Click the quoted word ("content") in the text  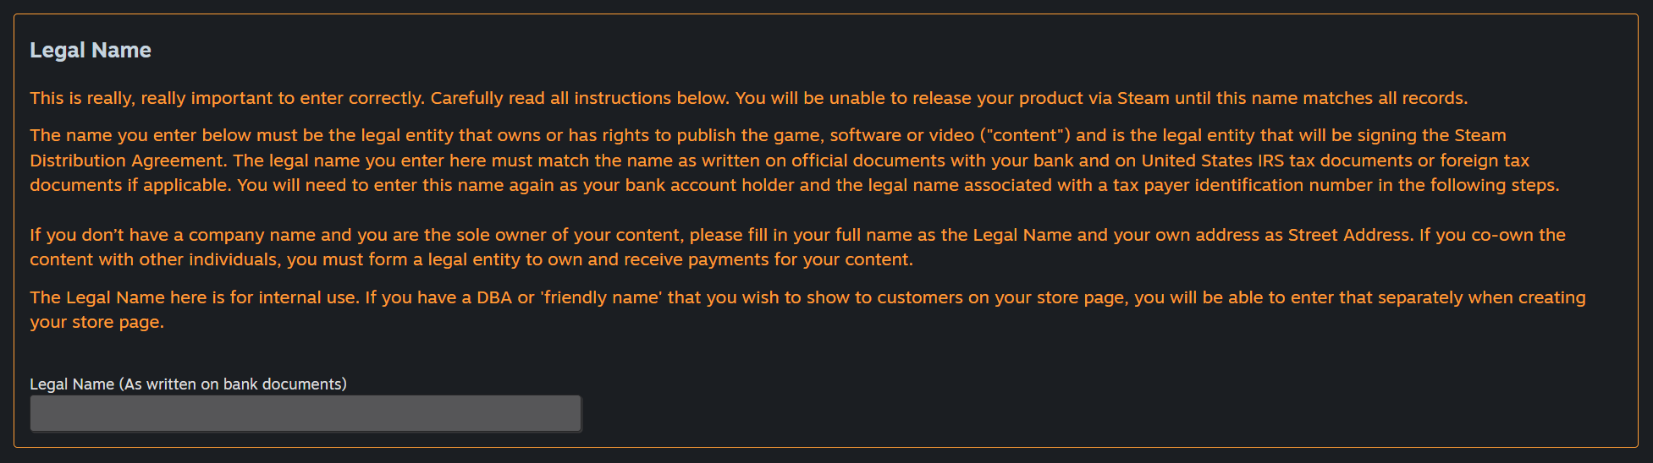pyautogui.click(x=1024, y=135)
